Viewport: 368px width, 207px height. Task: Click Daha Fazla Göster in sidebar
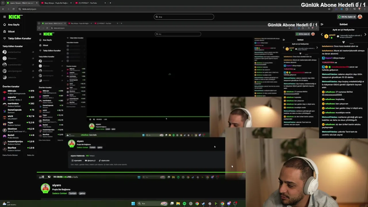pos(10,155)
